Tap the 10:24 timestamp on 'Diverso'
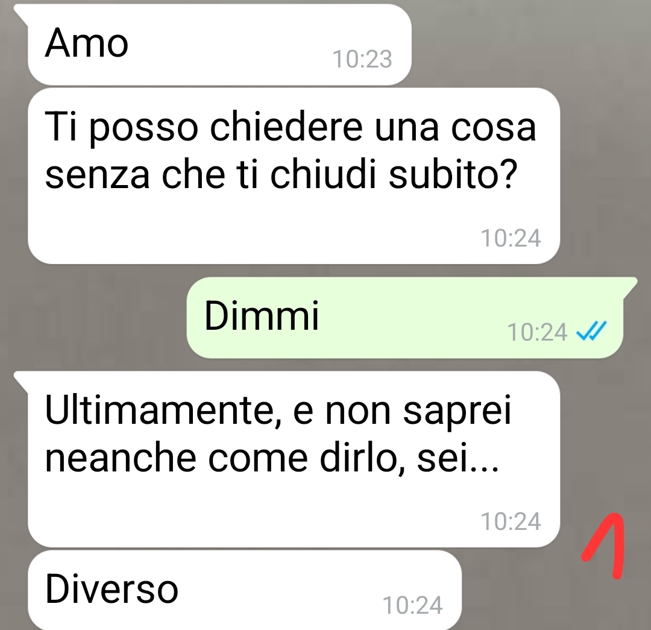Screen dimensions: 651x630 click(x=412, y=605)
